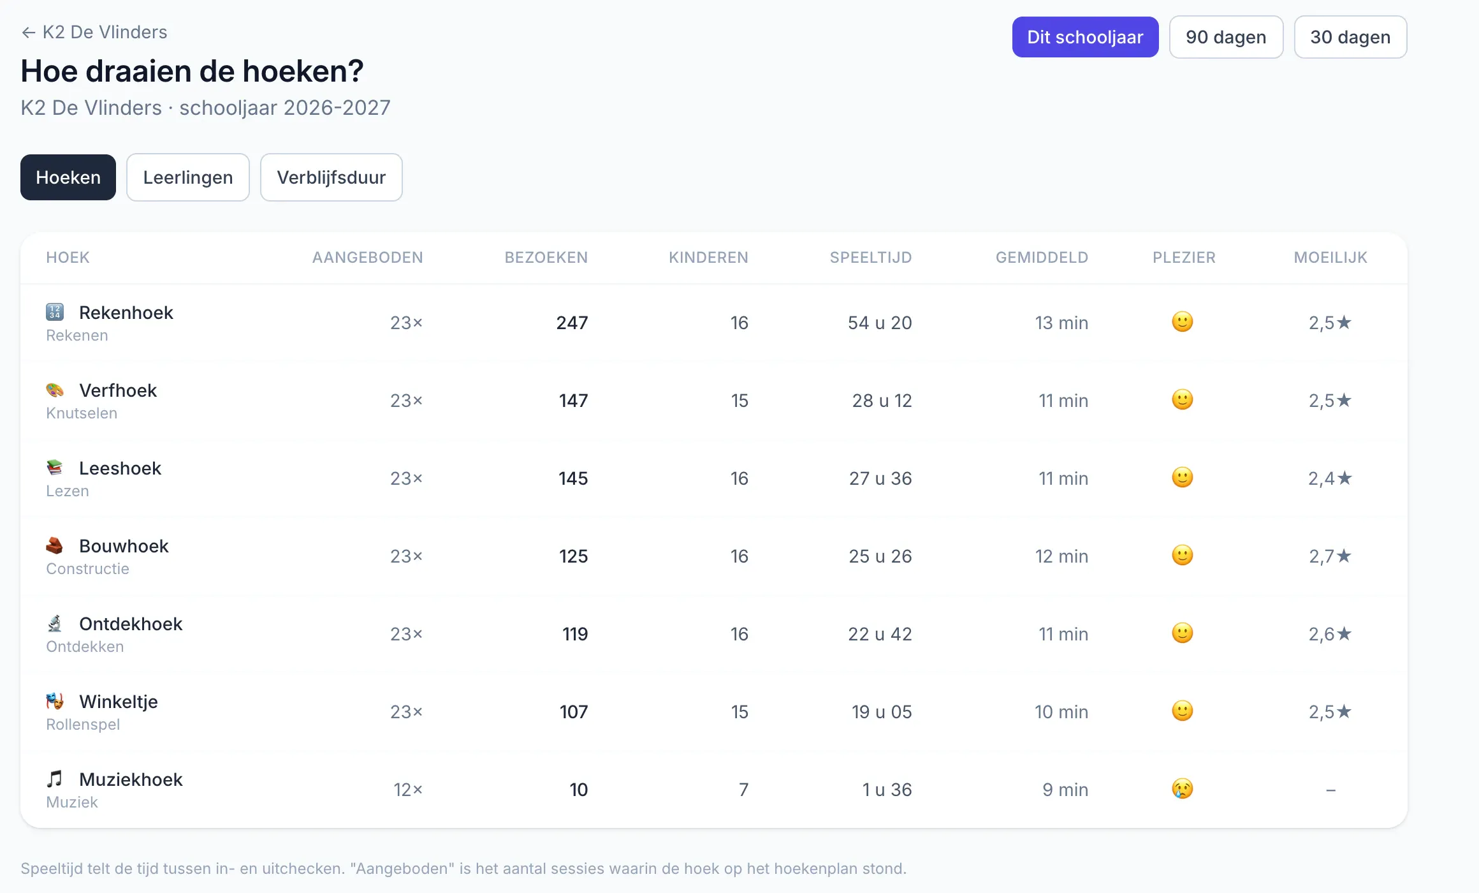The height and width of the screenshot is (893, 1479).
Task: Click the 54 u 20 speeltijd value
Action: coord(880,323)
